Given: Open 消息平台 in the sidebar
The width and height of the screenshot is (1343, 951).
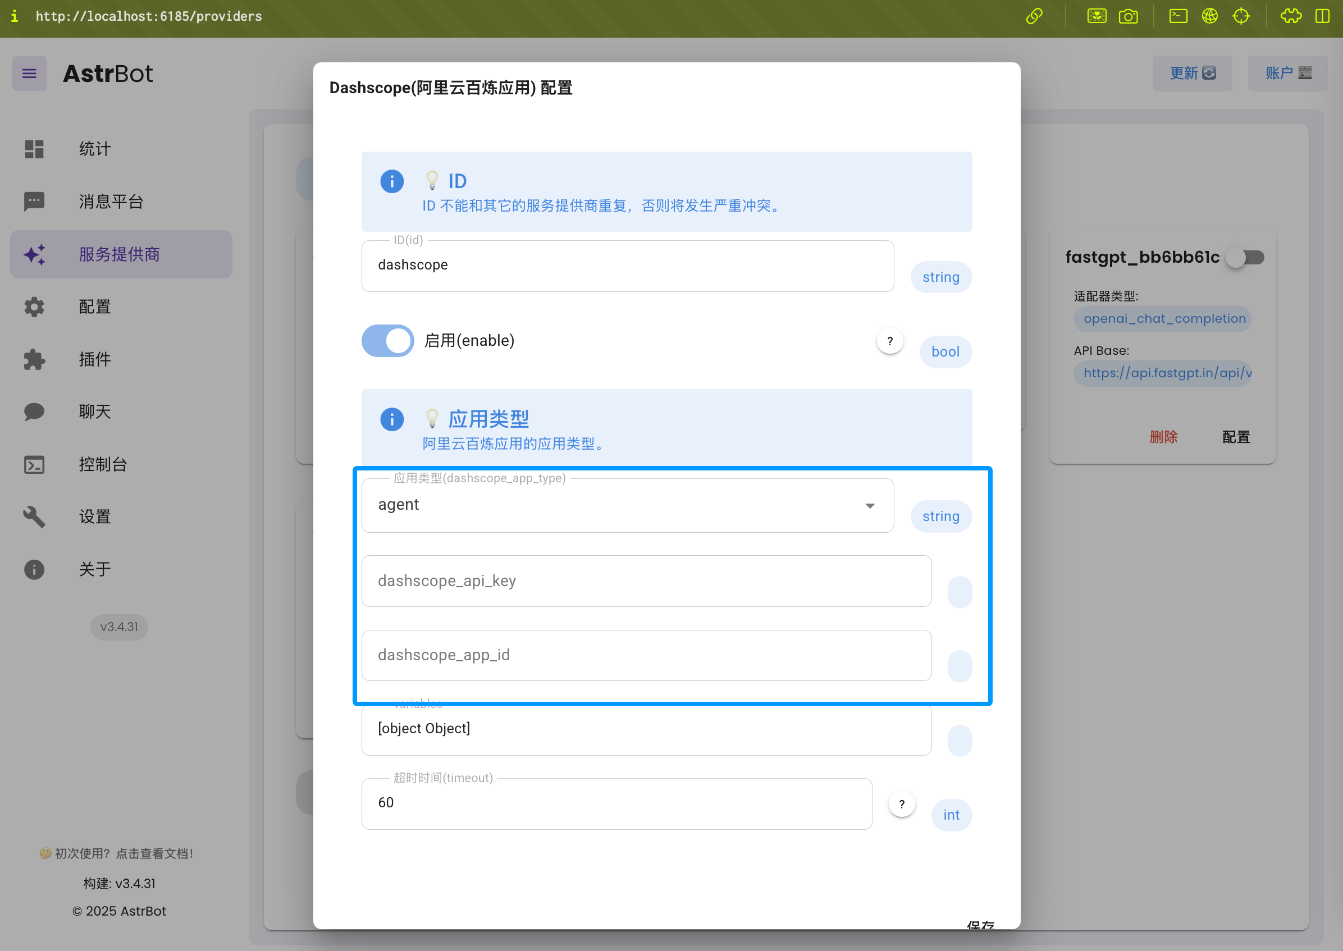Looking at the screenshot, I should 121,202.
